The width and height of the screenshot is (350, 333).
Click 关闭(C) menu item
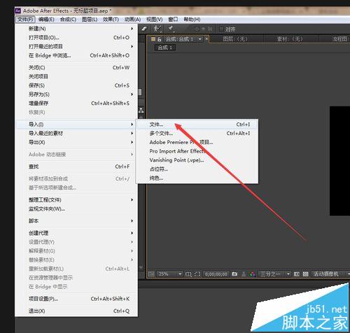tap(76, 67)
